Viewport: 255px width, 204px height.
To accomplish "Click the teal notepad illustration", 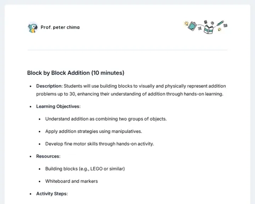I will coord(192,26).
